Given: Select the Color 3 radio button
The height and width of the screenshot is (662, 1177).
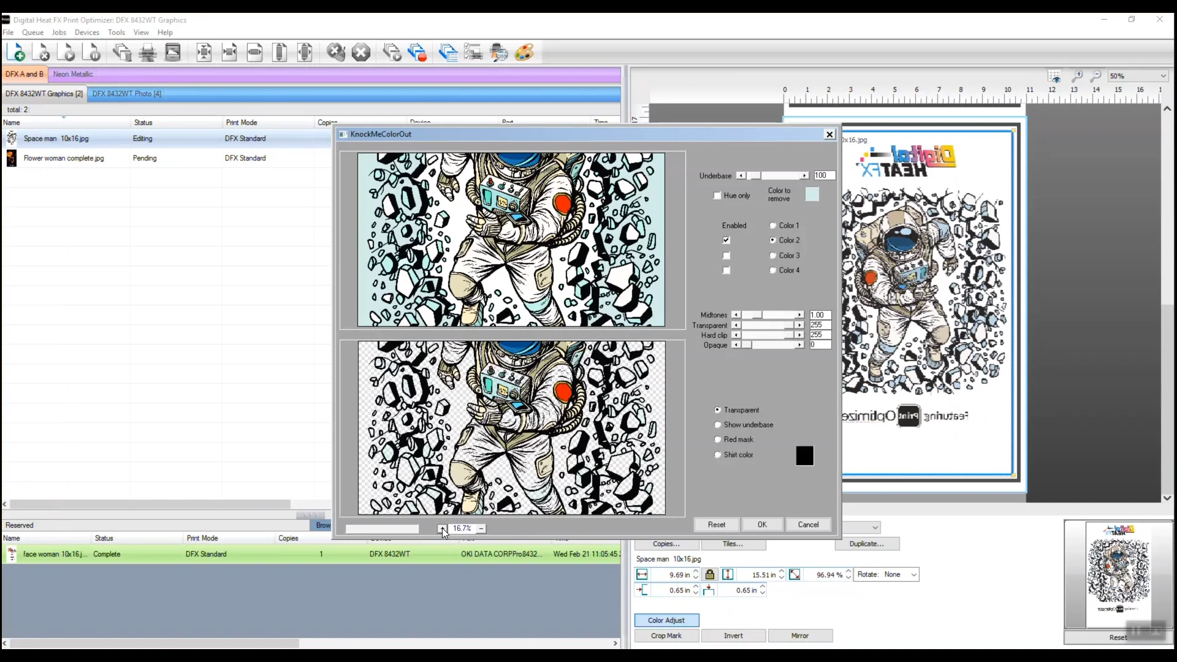Looking at the screenshot, I should 772,256.
